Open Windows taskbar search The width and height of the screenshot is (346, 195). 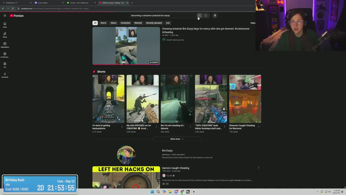pyautogui.click(x=158, y=192)
